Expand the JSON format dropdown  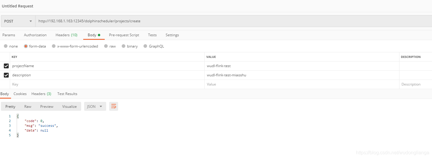point(95,106)
